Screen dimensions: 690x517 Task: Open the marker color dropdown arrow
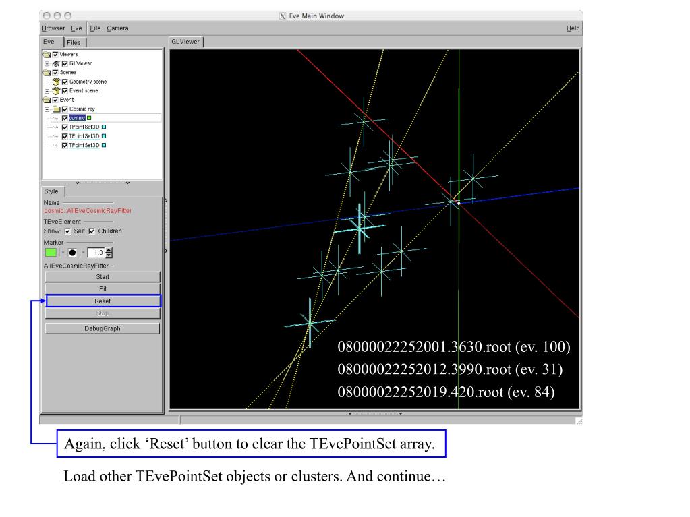tap(63, 253)
